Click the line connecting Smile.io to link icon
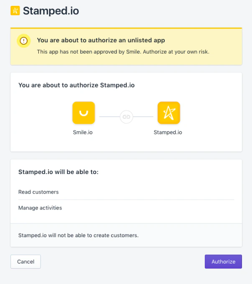This screenshot has height=284, width=252. (x=107, y=117)
